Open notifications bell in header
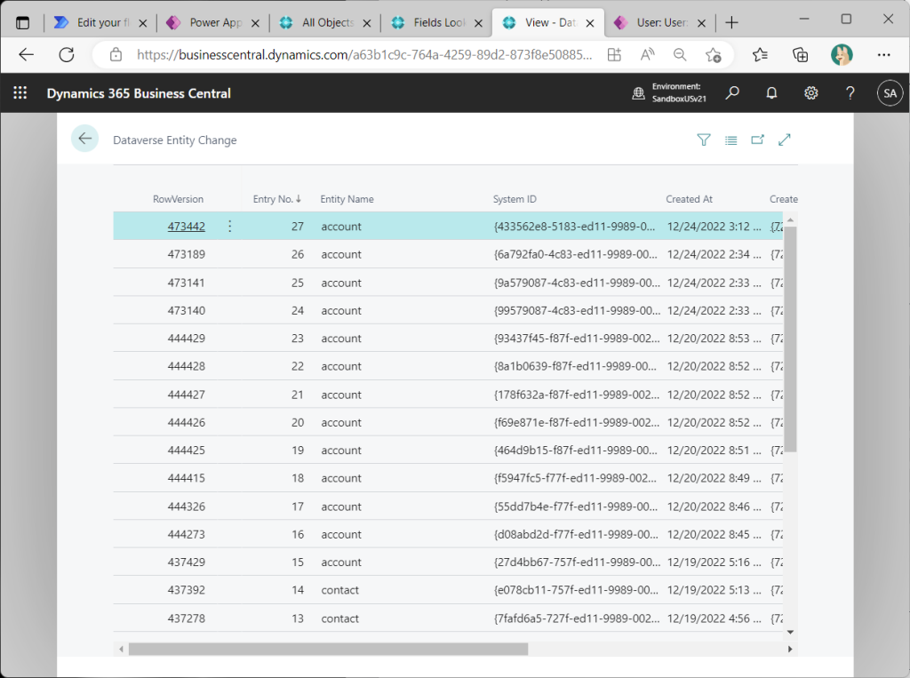The image size is (910, 678). (x=771, y=93)
